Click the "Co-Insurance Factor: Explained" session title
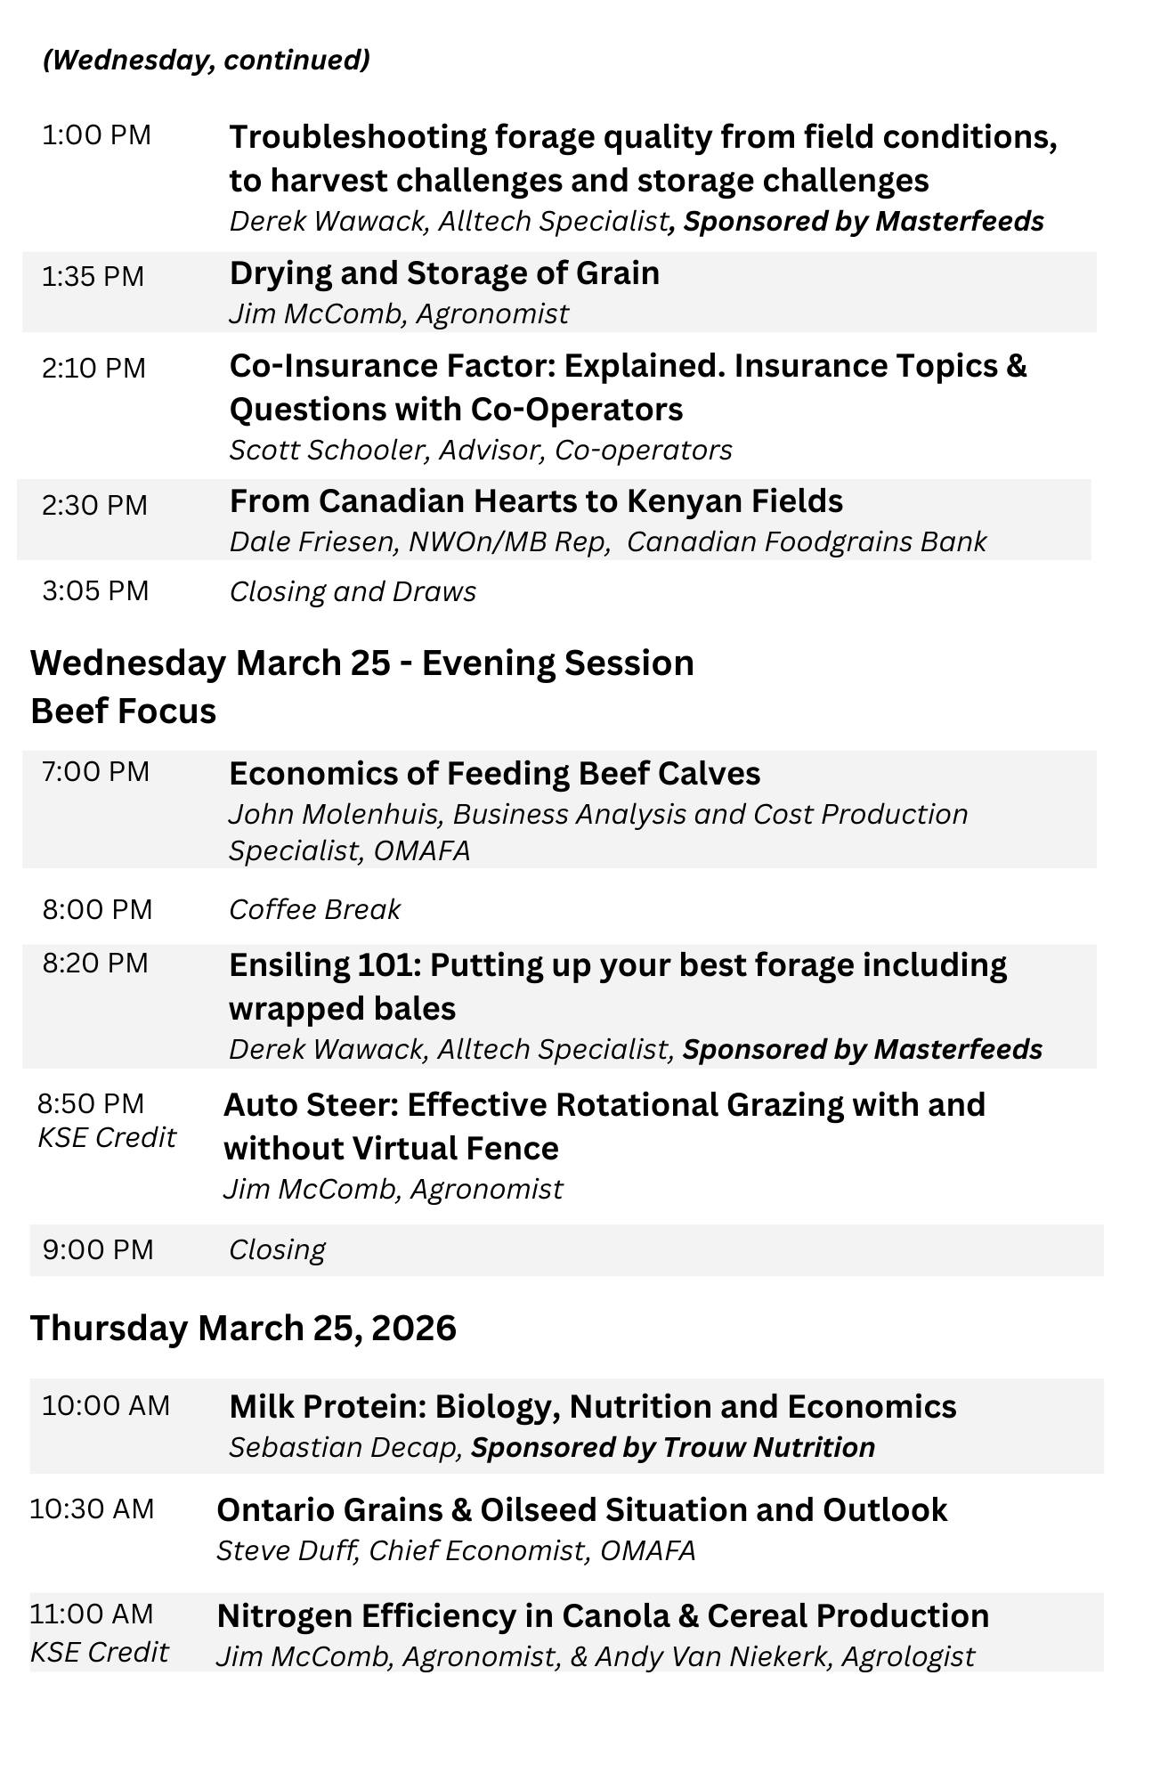The height and width of the screenshot is (1781, 1152). click(x=628, y=387)
